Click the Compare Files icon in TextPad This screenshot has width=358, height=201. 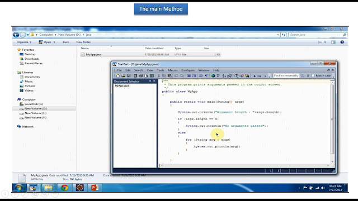(229, 76)
